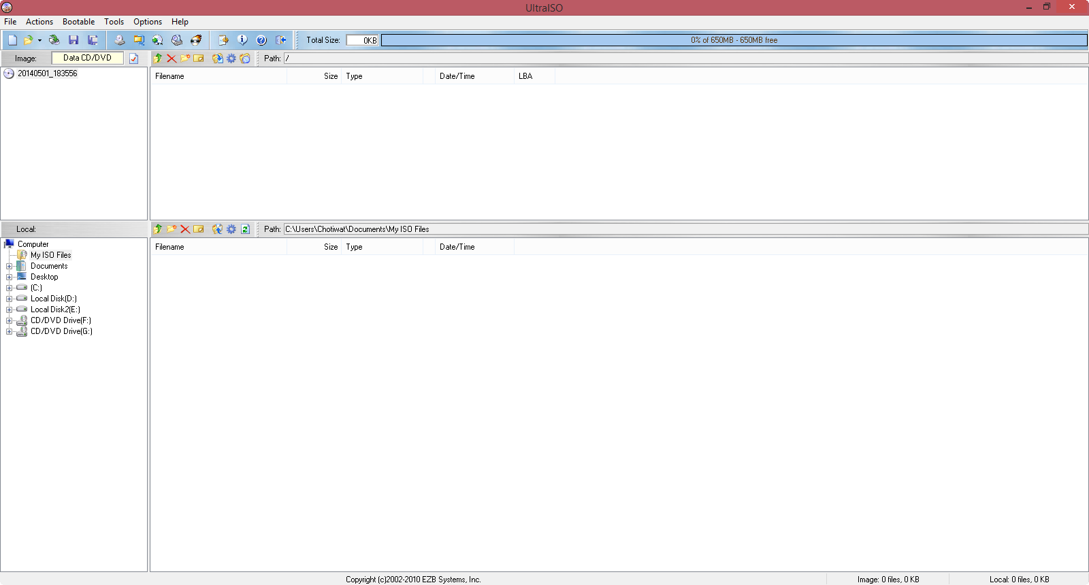Open the File menu

[10, 22]
